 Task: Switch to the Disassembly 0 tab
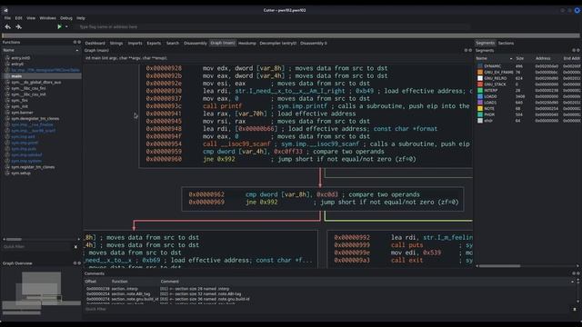coord(314,43)
